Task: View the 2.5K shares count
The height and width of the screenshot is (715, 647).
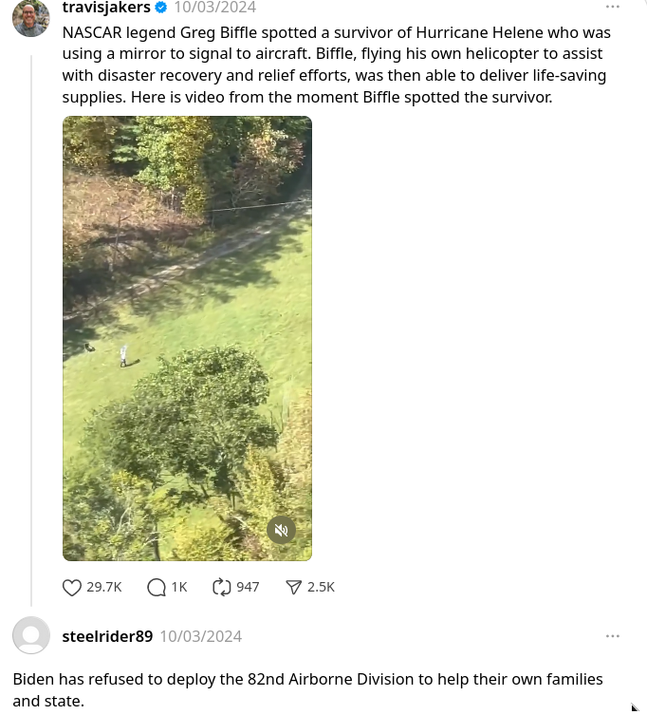Action: (x=322, y=587)
